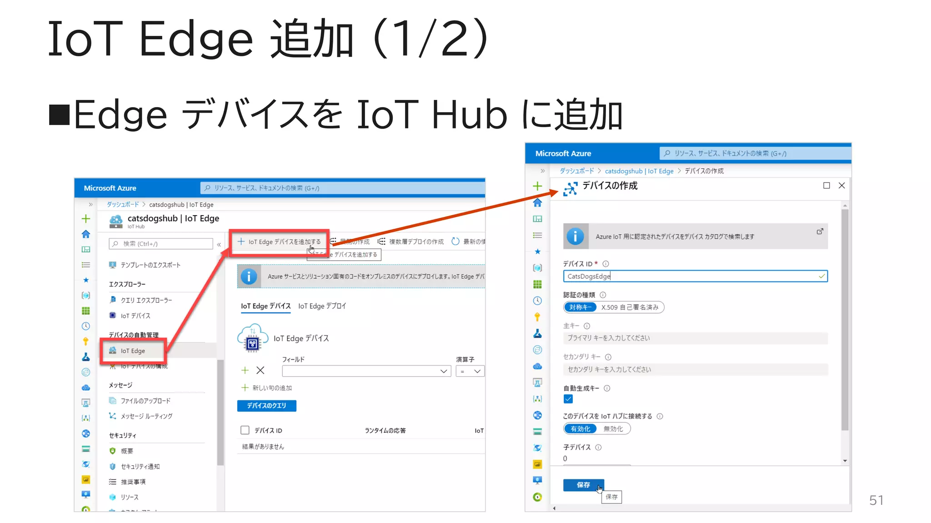Switch to IoT Edge デプロイ tab
Screen dimensions: 931x523
pyautogui.click(x=322, y=306)
